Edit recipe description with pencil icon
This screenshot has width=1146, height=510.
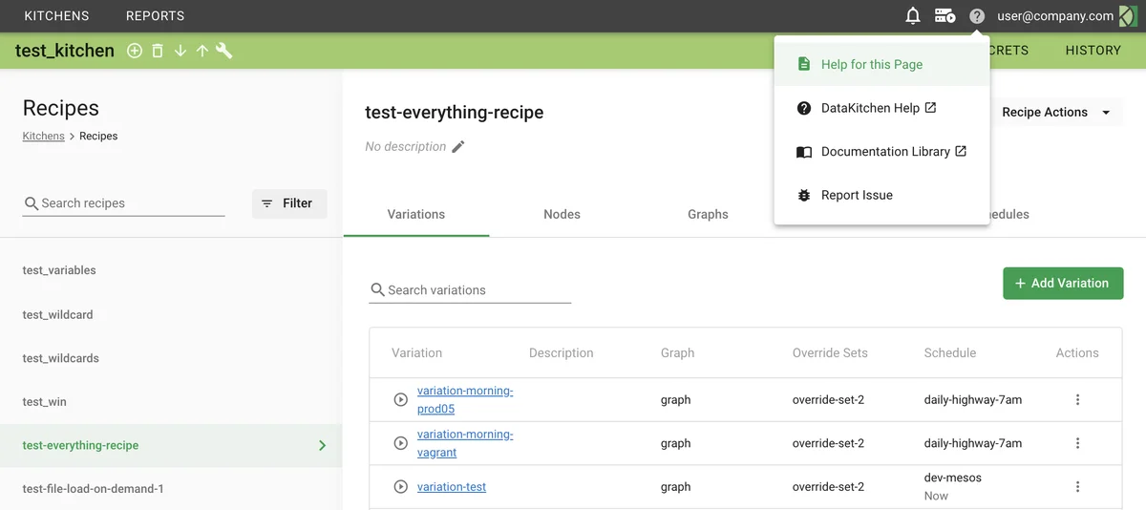[x=458, y=147]
